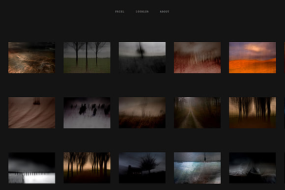Open dark figures on snowy field thumbnail
The width and height of the screenshot is (285, 190).
(87, 113)
